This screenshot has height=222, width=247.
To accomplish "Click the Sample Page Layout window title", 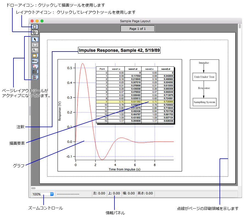I will [x=135, y=21].
